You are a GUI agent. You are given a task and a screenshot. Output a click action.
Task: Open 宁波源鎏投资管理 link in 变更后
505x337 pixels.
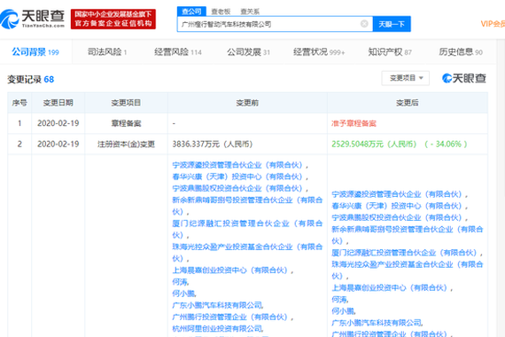pyautogui.click(x=398, y=194)
